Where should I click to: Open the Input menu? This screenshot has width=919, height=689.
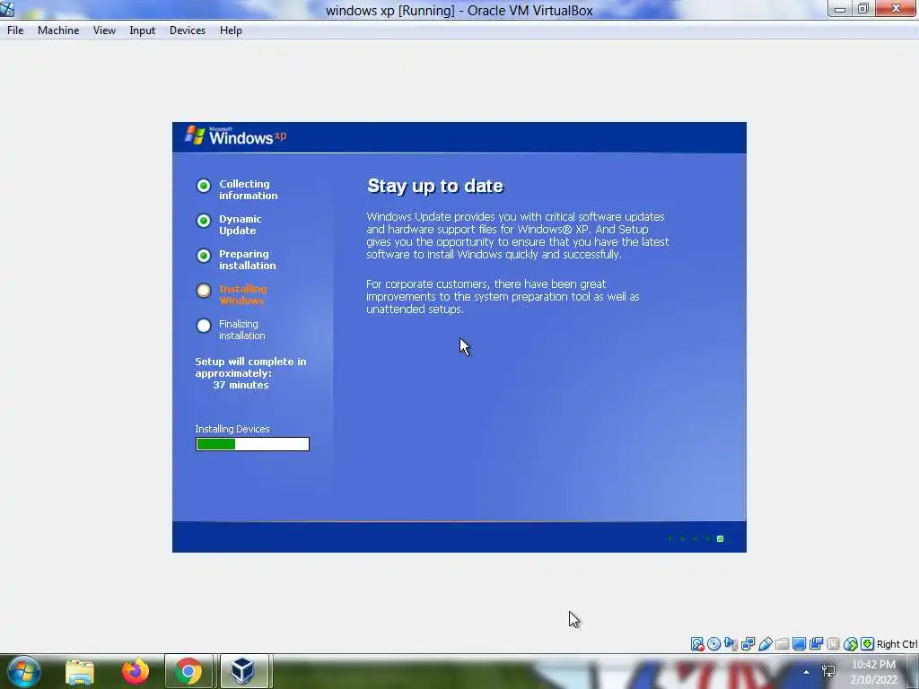click(x=143, y=31)
